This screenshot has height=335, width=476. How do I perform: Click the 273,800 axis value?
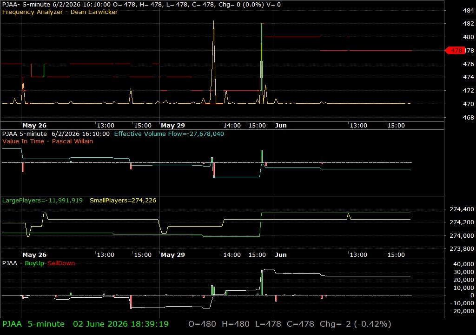[x=462, y=248]
